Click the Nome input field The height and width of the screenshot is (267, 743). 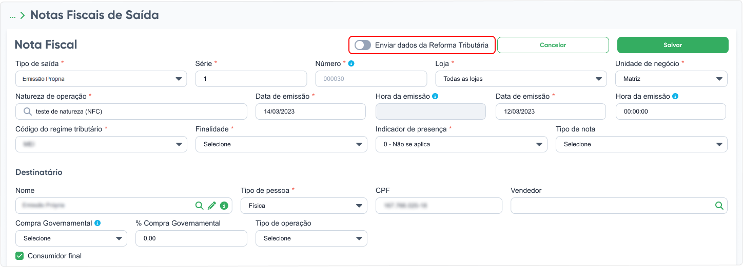coord(124,206)
